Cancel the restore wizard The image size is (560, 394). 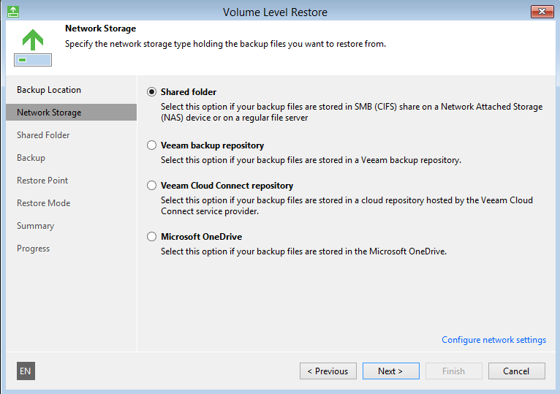(x=516, y=371)
